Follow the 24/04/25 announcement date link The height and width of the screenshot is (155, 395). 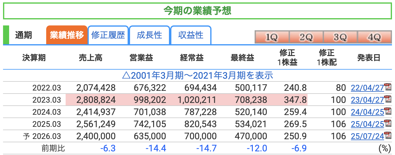(367, 112)
